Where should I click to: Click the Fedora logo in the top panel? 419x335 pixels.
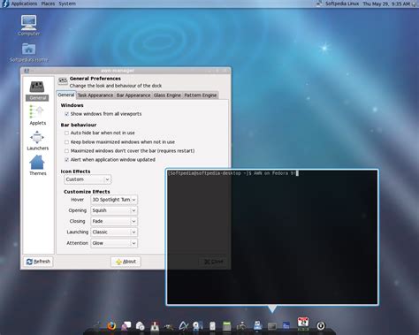pos(5,4)
